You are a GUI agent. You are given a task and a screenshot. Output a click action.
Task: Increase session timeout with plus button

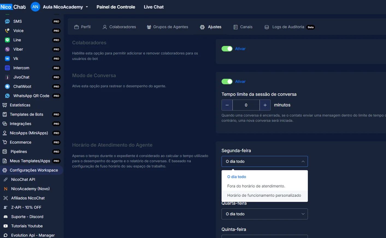click(x=265, y=105)
